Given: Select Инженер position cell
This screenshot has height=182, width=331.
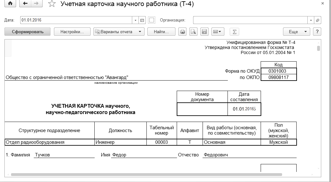Looking at the screenshot, I should [121, 142].
